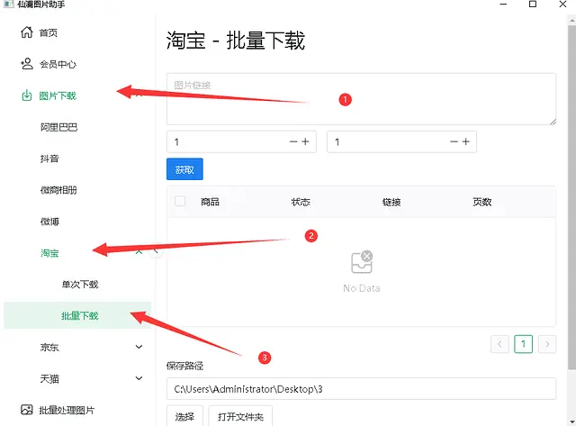Maximize the window
Screen dimensions: 576x426
(533, 4)
